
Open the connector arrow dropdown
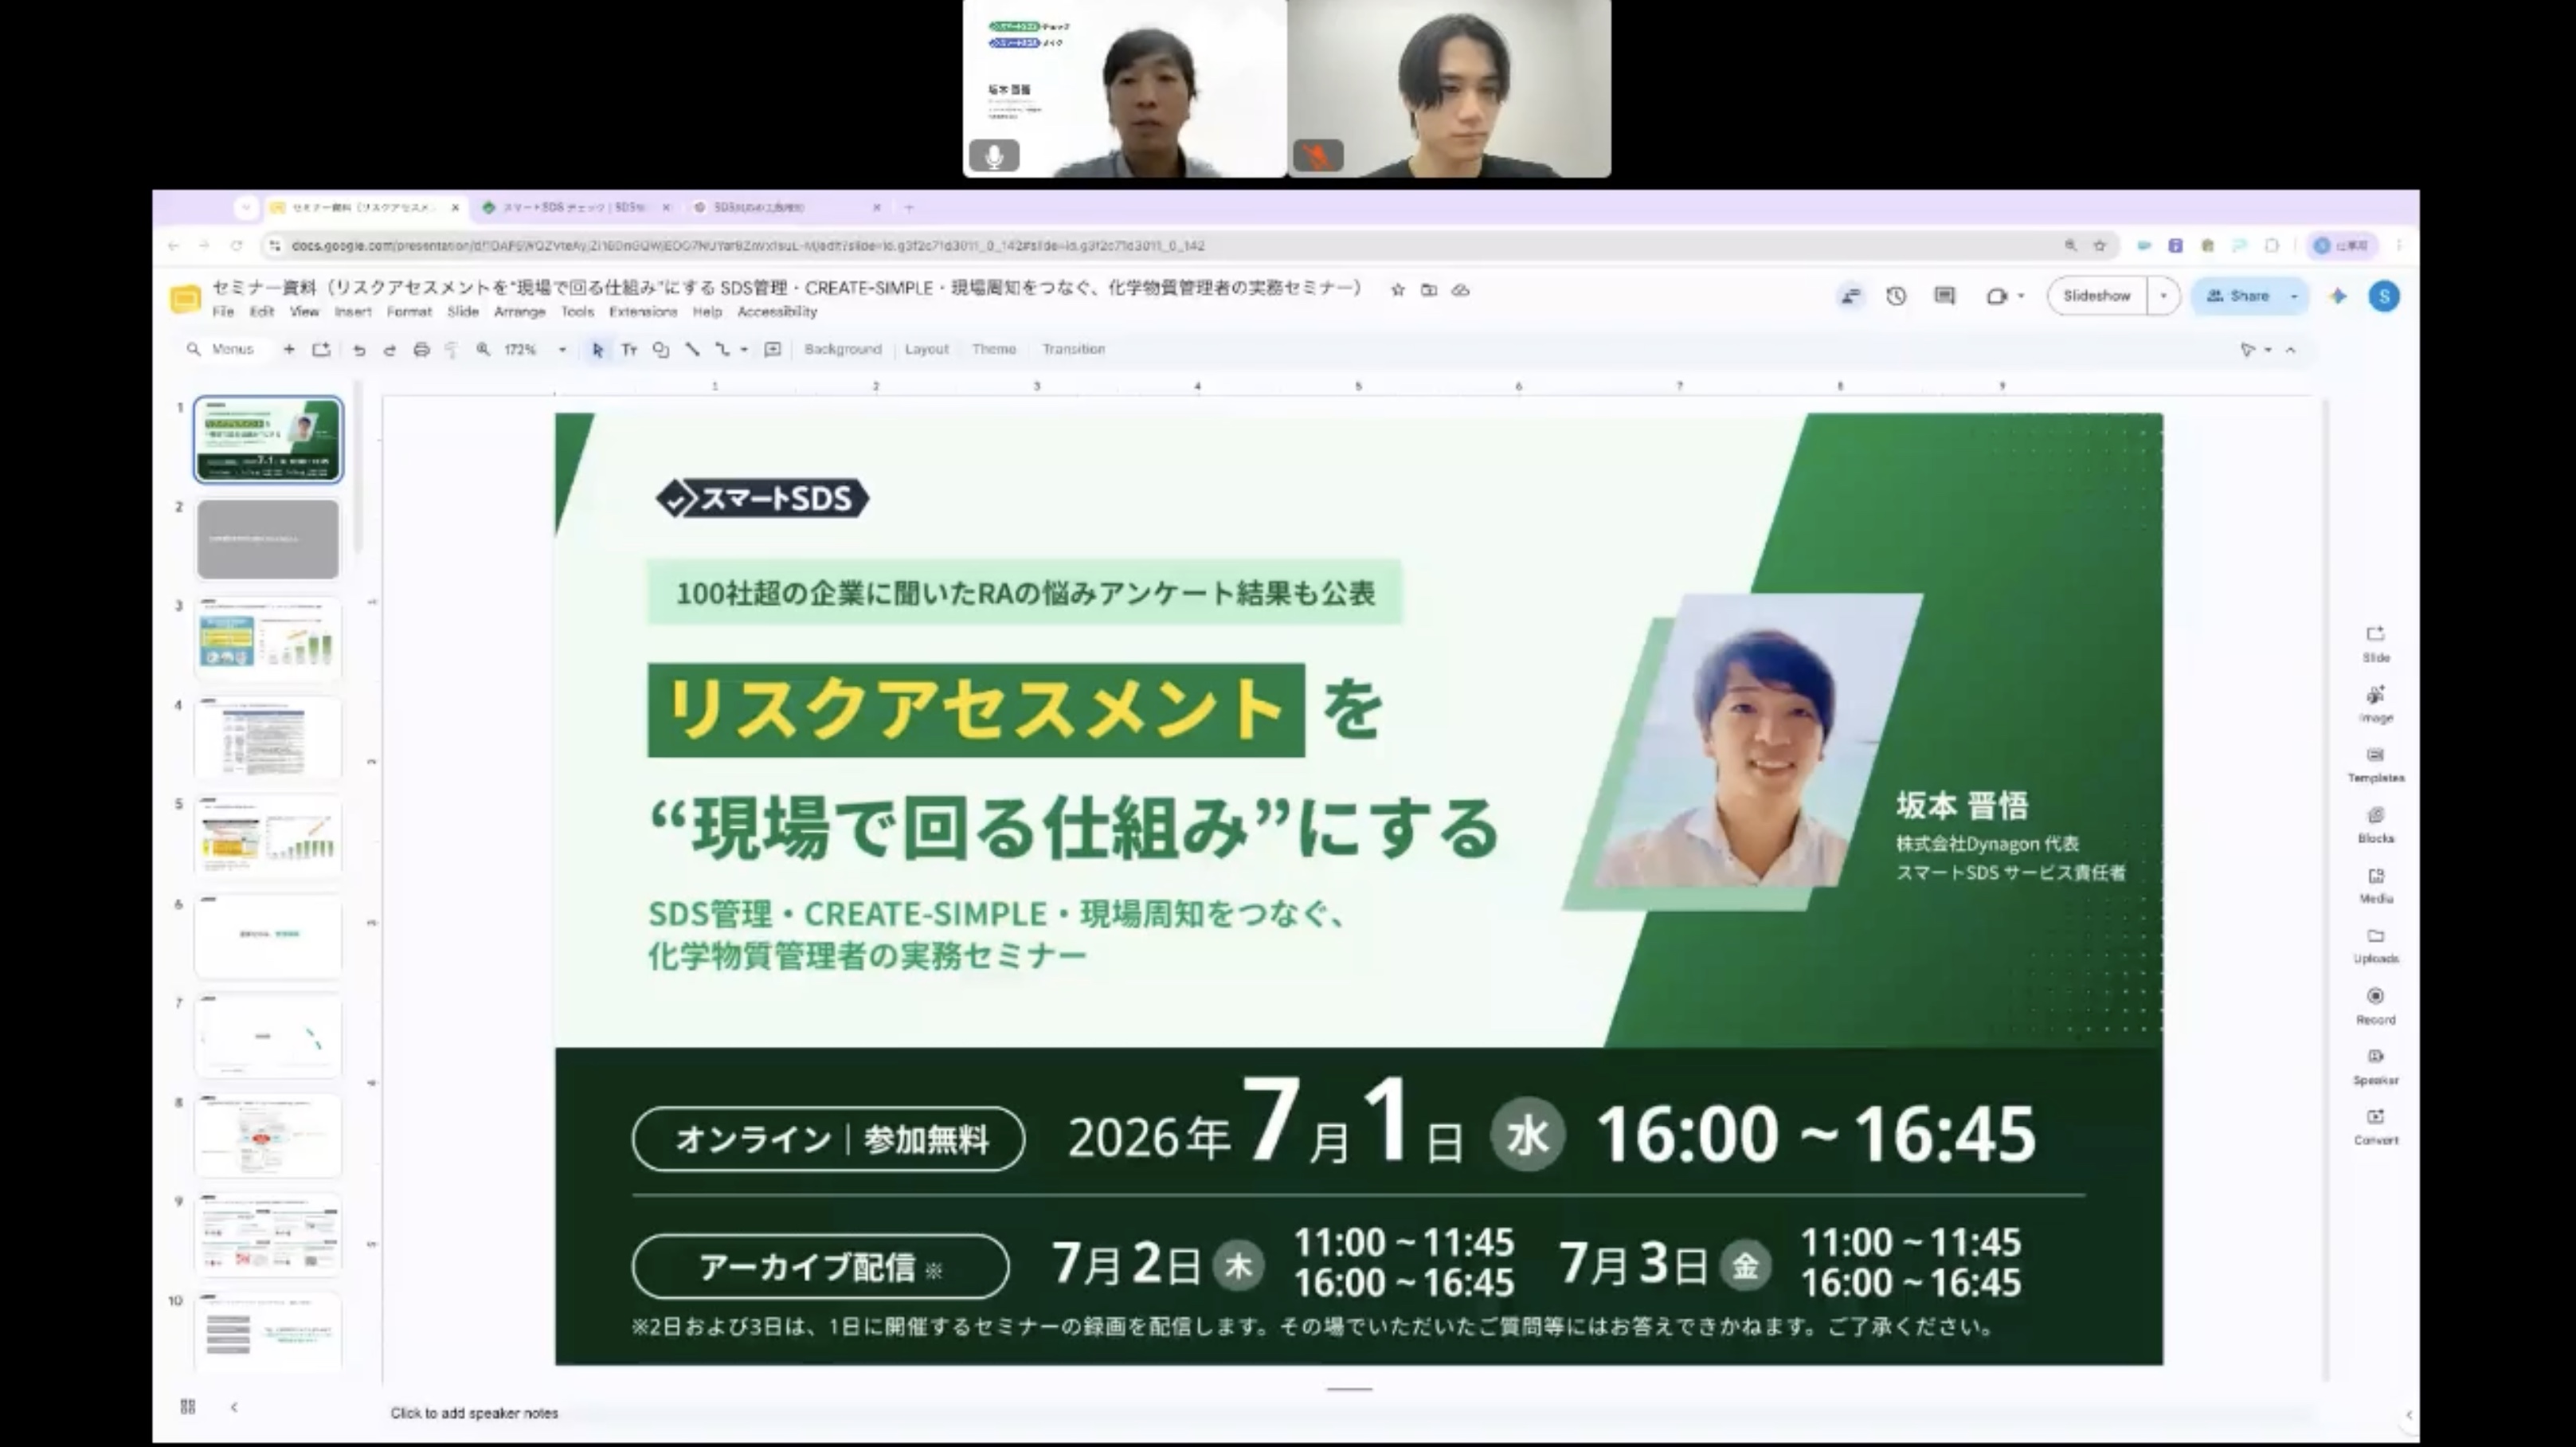click(744, 349)
